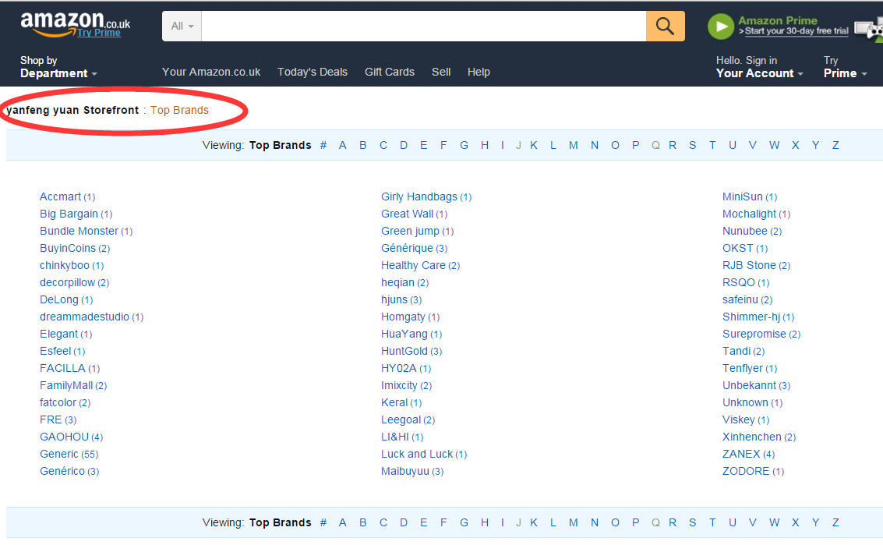Viewport: 883px width, 545px height.
Task: Click the Try Prime link under logo
Action: [98, 33]
